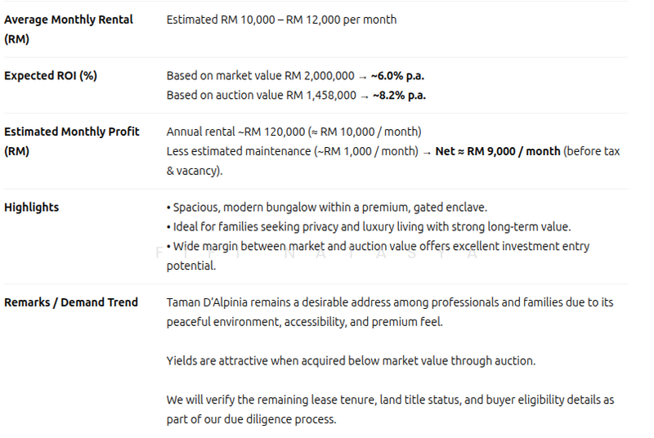This screenshot has height=438, width=654.
Task: Click the bold ~8.2% p.a. figure
Action: [399, 95]
